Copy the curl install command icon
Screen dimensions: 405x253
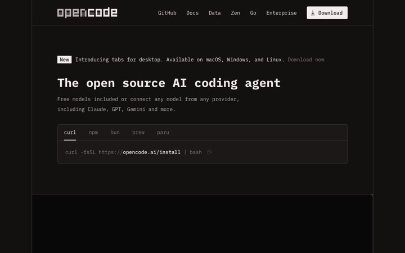click(x=209, y=152)
